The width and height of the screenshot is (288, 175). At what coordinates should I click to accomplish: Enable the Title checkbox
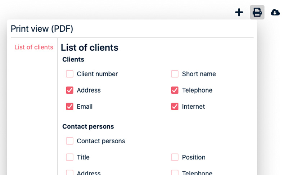pos(69,157)
